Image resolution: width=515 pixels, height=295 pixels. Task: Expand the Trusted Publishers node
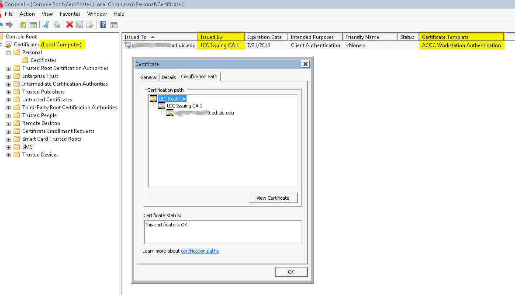tap(9, 92)
